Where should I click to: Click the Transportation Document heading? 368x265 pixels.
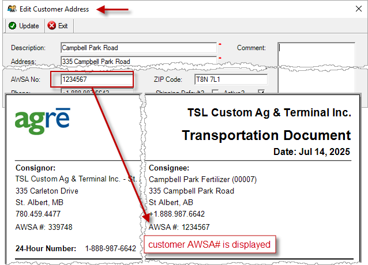[x=266, y=135]
